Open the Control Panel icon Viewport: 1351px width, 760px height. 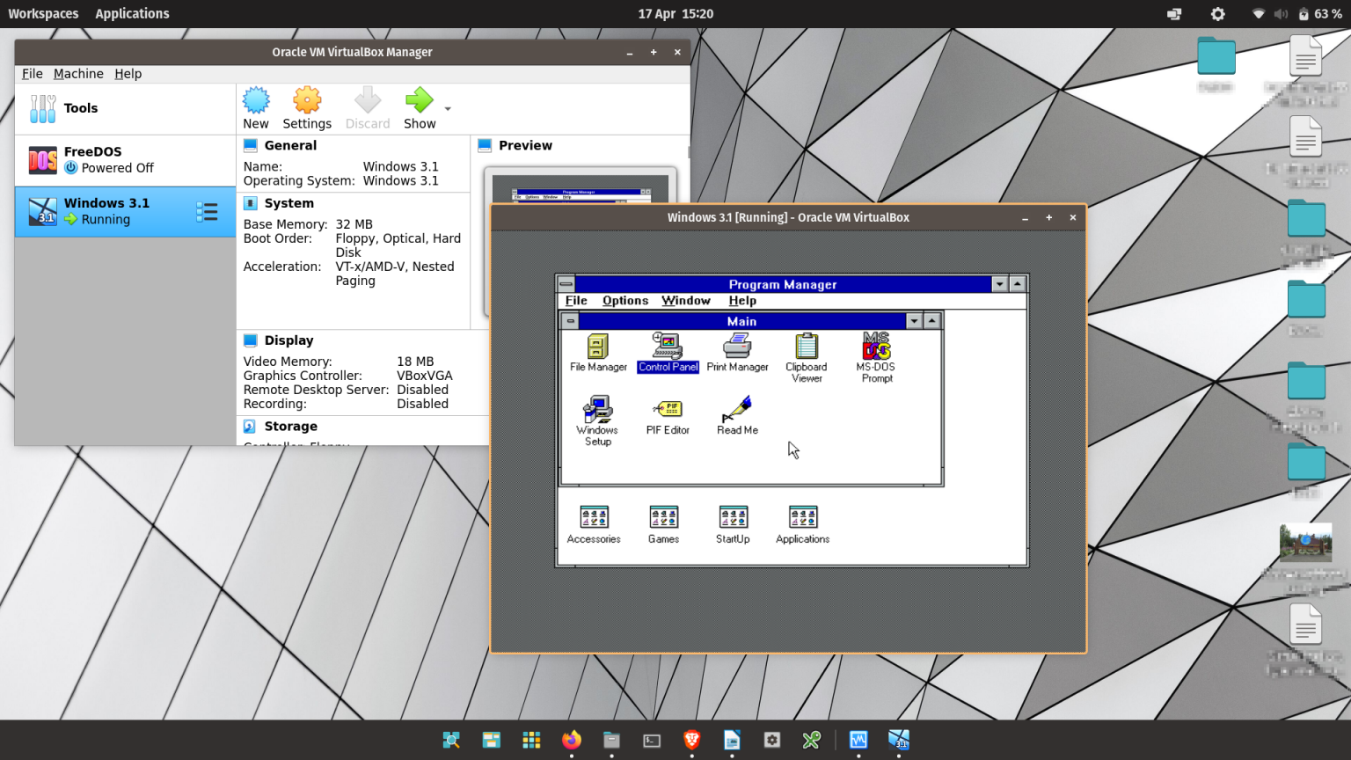(x=667, y=347)
